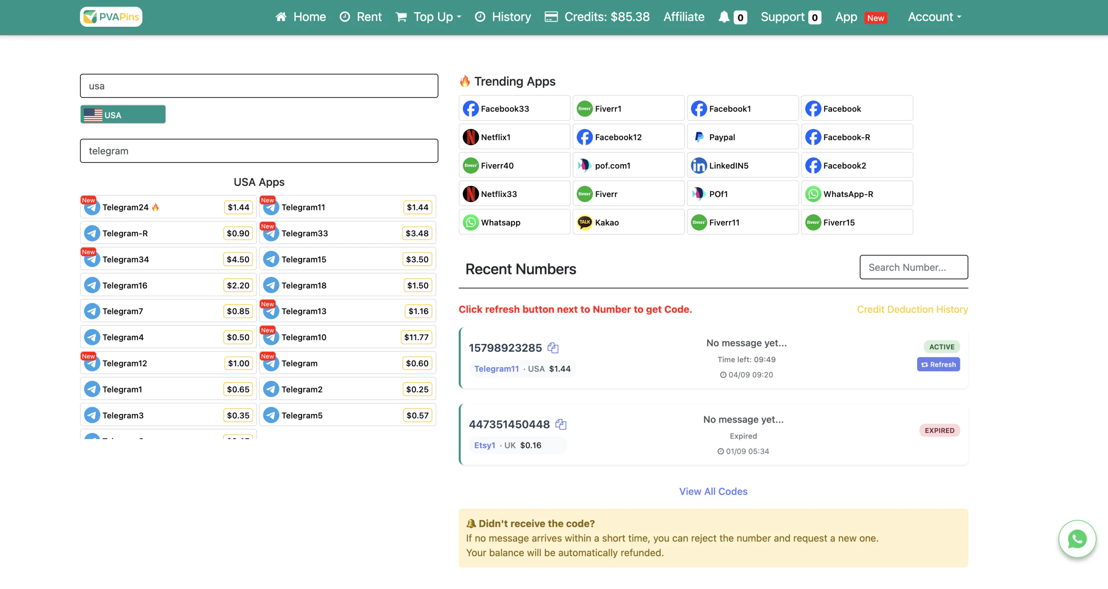Select Telegram11 priced $1.44
The image size is (1108, 589).
point(348,207)
